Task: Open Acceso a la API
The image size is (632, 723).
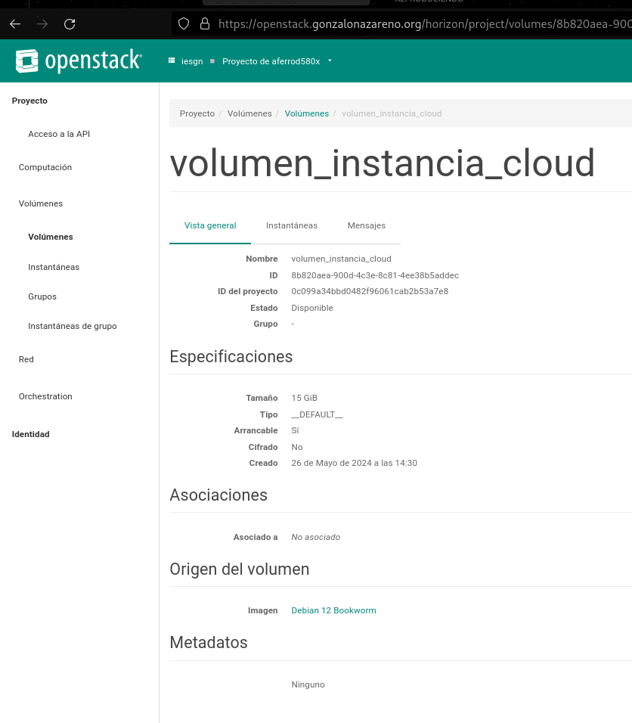Action: pyautogui.click(x=59, y=134)
